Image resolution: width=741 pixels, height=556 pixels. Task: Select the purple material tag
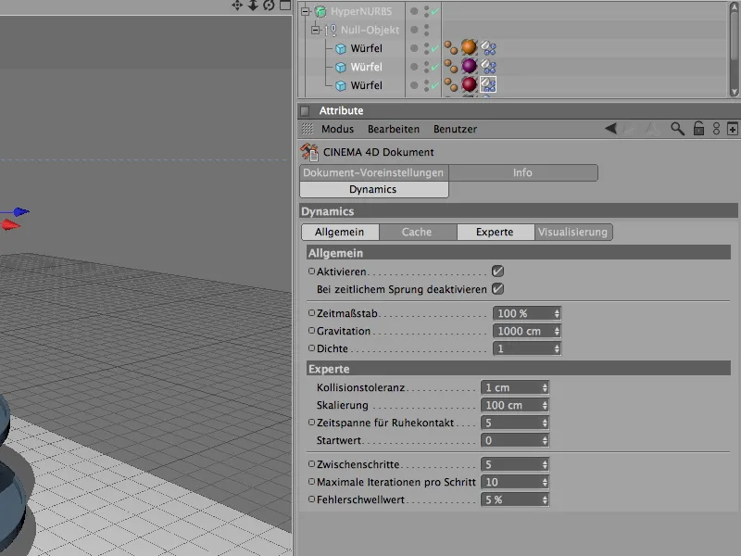coord(469,66)
